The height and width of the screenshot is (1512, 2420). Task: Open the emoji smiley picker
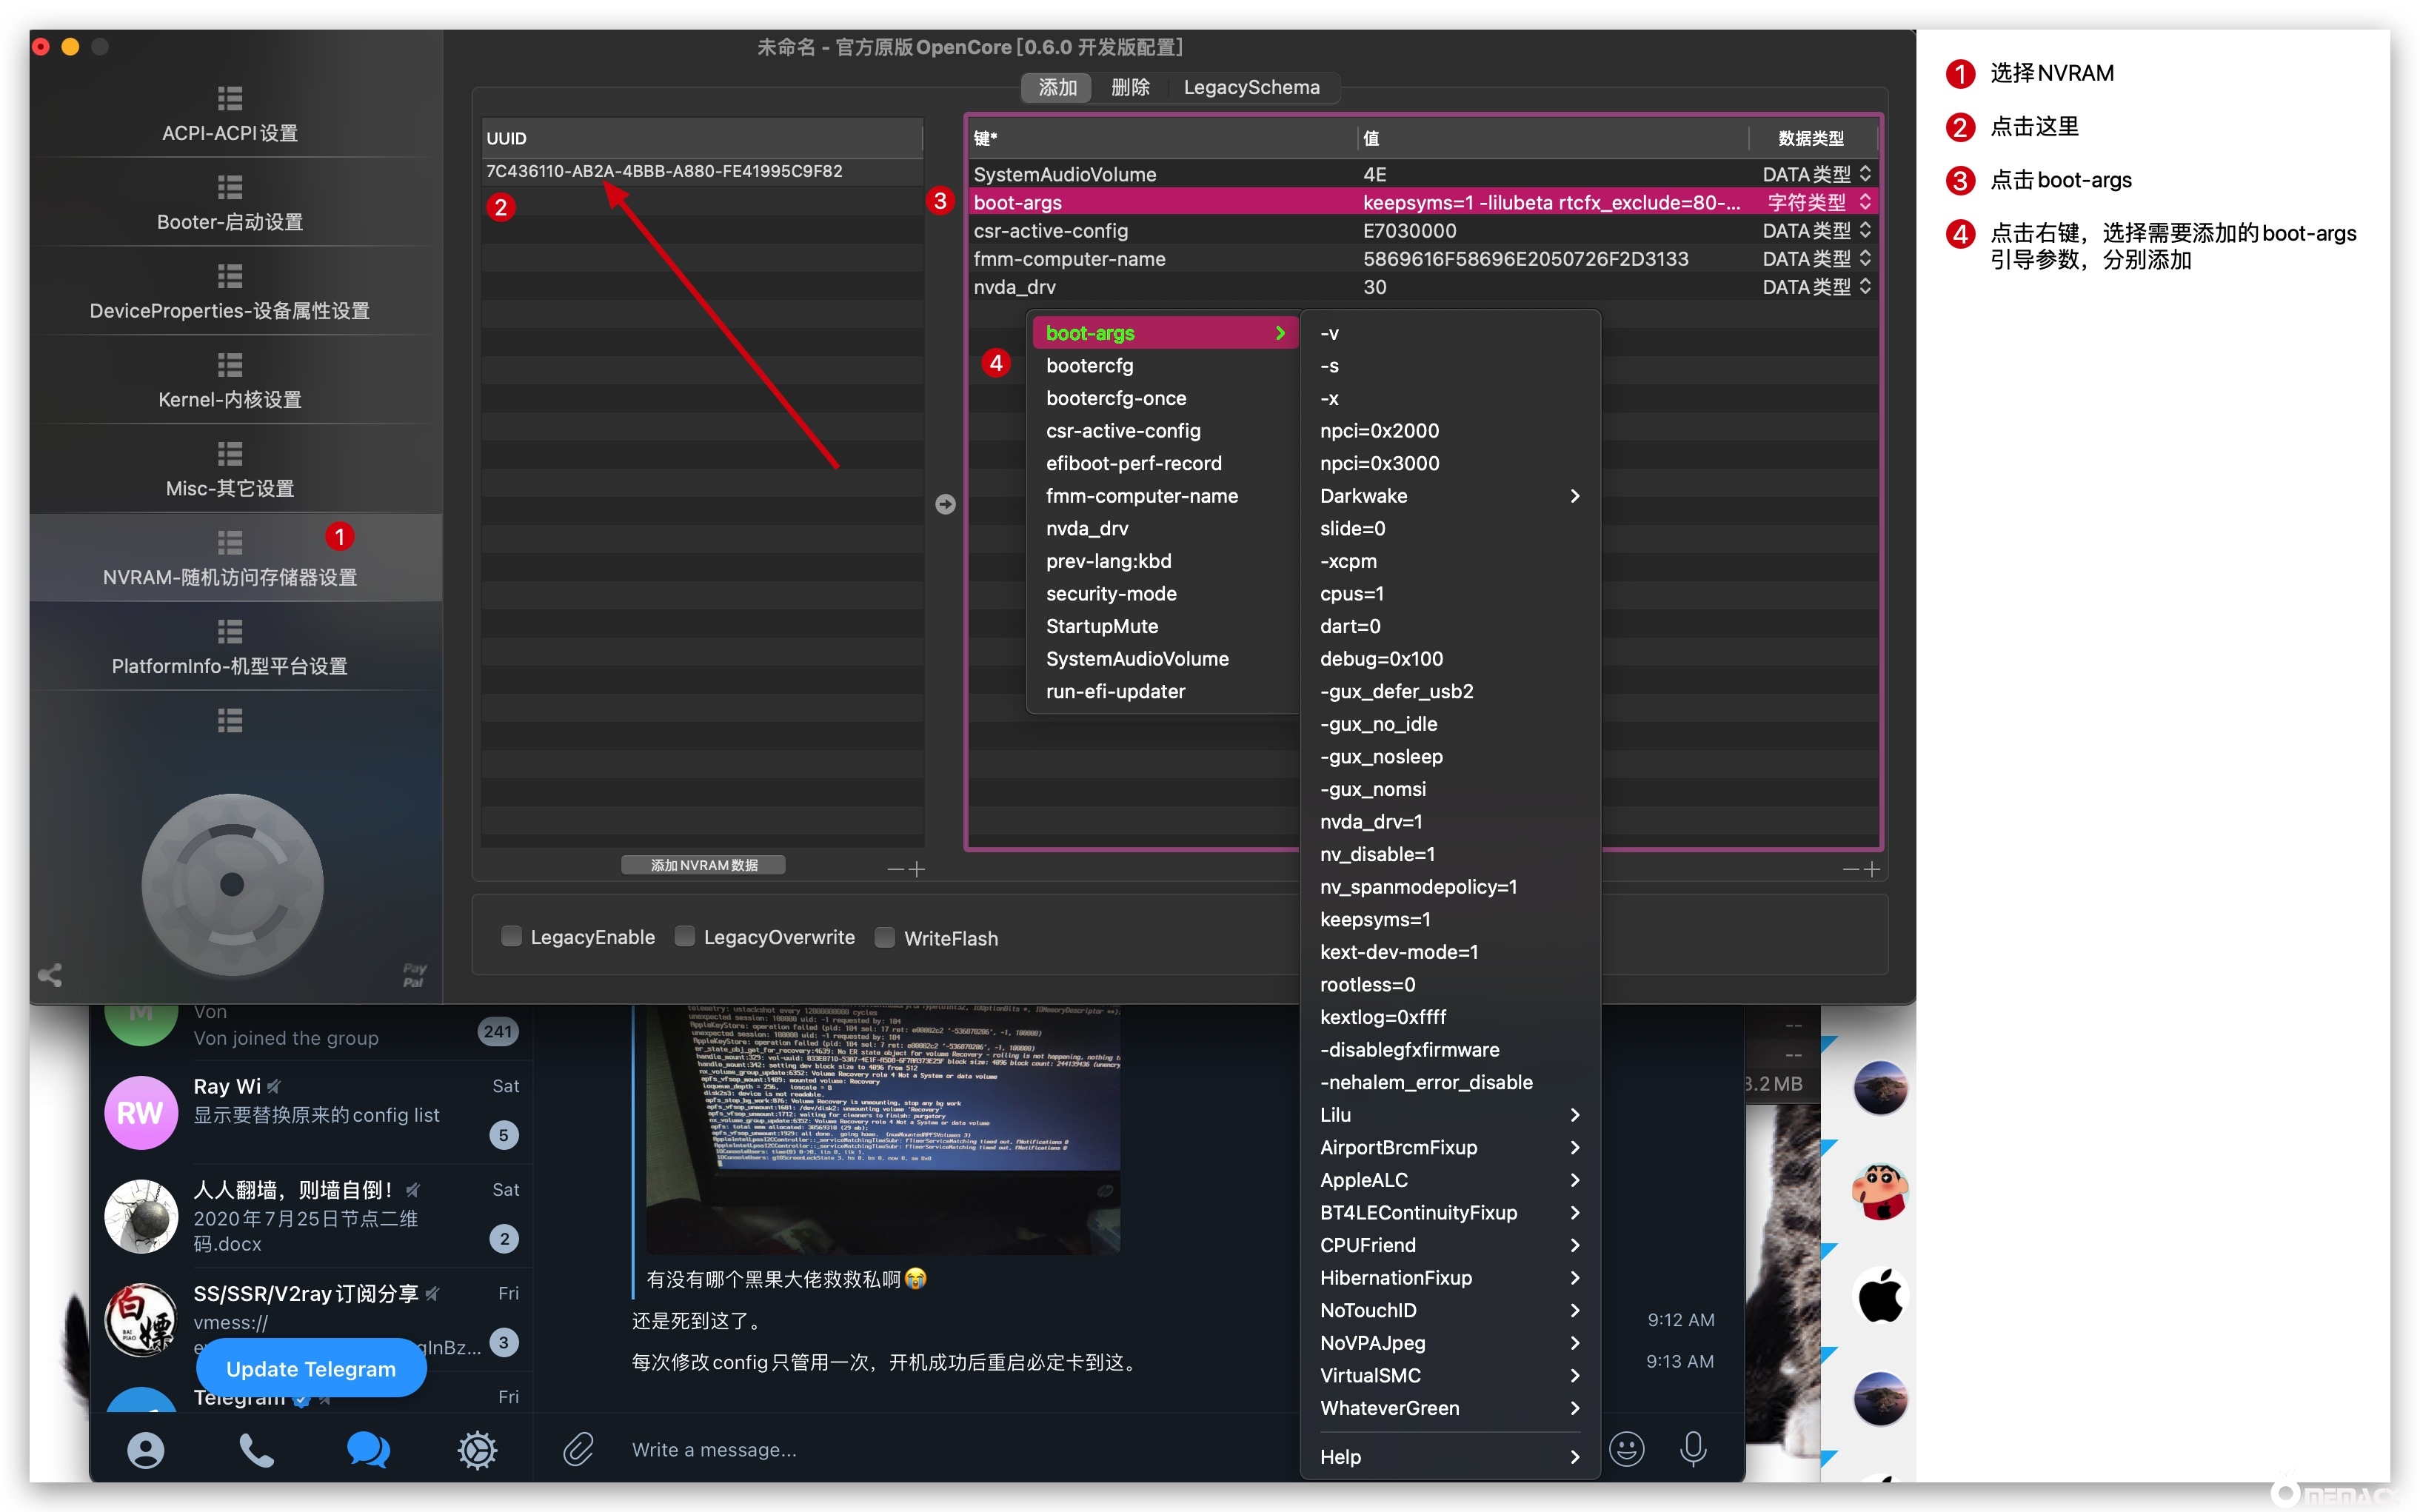pos(1626,1449)
